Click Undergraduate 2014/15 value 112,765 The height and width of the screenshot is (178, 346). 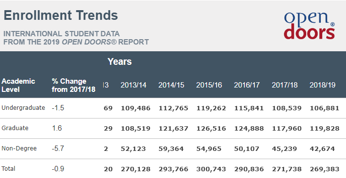point(173,108)
